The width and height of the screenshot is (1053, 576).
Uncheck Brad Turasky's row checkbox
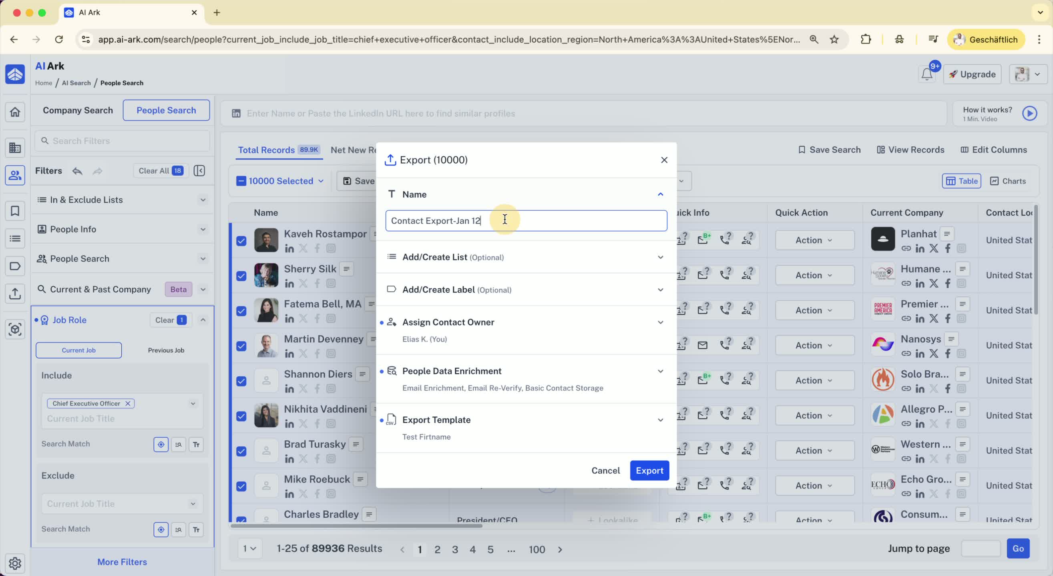point(241,451)
